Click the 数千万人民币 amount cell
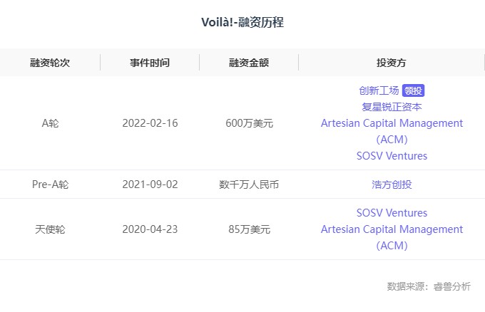 [249, 184]
